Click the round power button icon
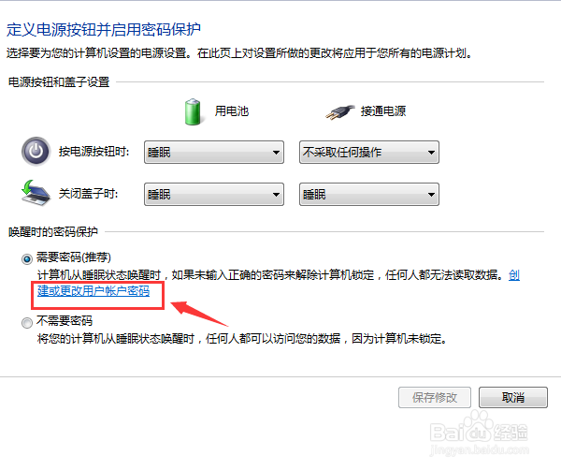 pyautogui.click(x=36, y=151)
